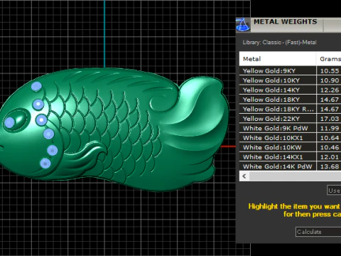Select the topmost blue gem on fish
341x256 pixels.
click(36, 87)
